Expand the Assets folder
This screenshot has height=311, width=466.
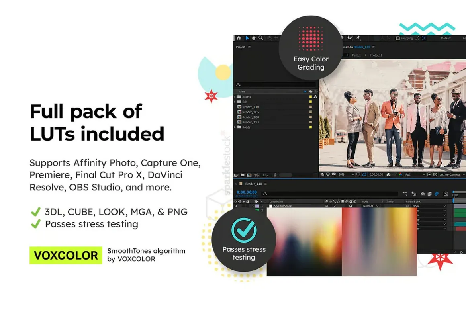tap(235, 96)
